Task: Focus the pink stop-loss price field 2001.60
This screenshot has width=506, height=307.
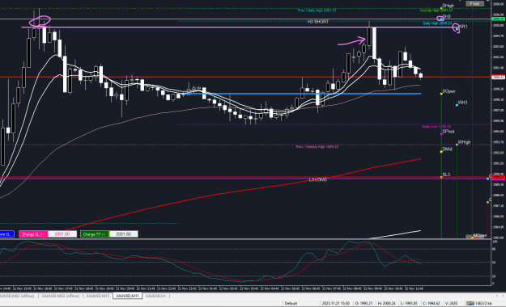Action: pyautogui.click(x=62, y=234)
